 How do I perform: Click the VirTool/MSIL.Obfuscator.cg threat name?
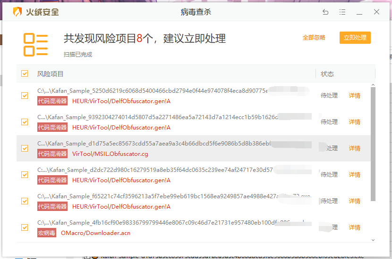110,154
